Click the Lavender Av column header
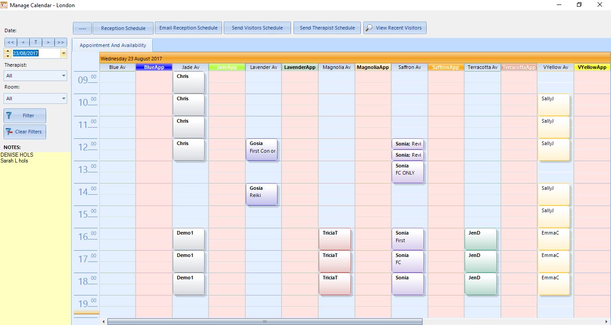This screenshot has height=325, width=611. (263, 68)
